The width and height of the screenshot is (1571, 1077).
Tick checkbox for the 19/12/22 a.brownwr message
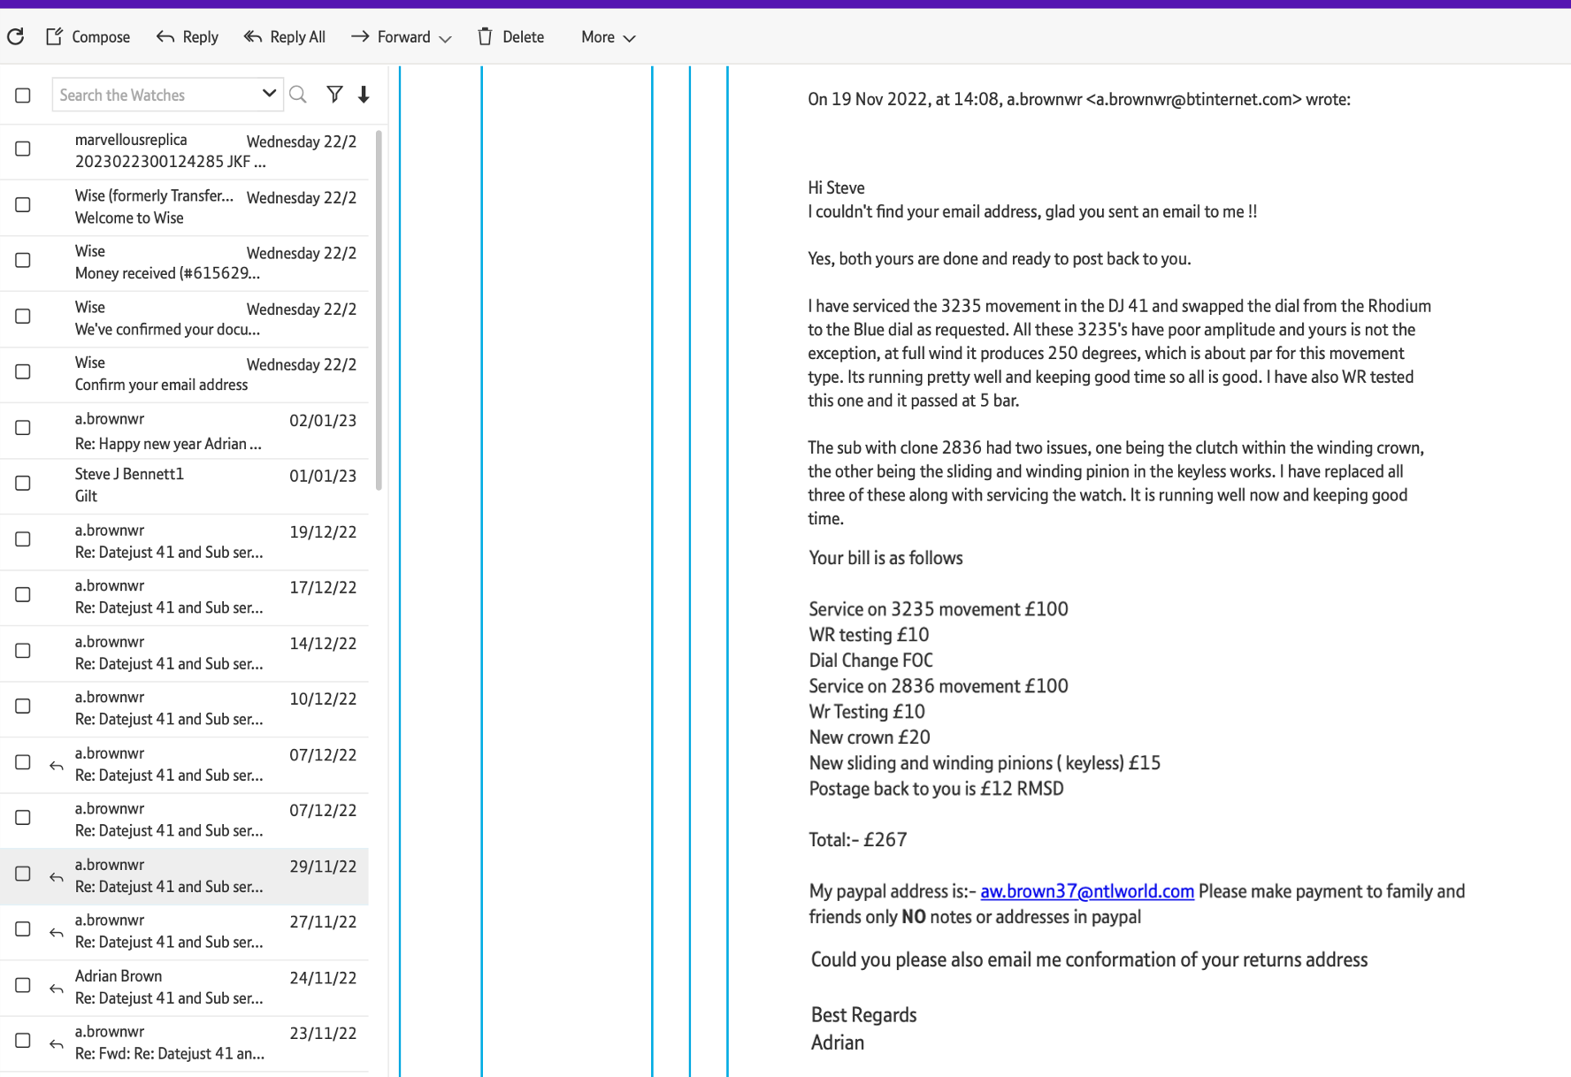point(23,538)
